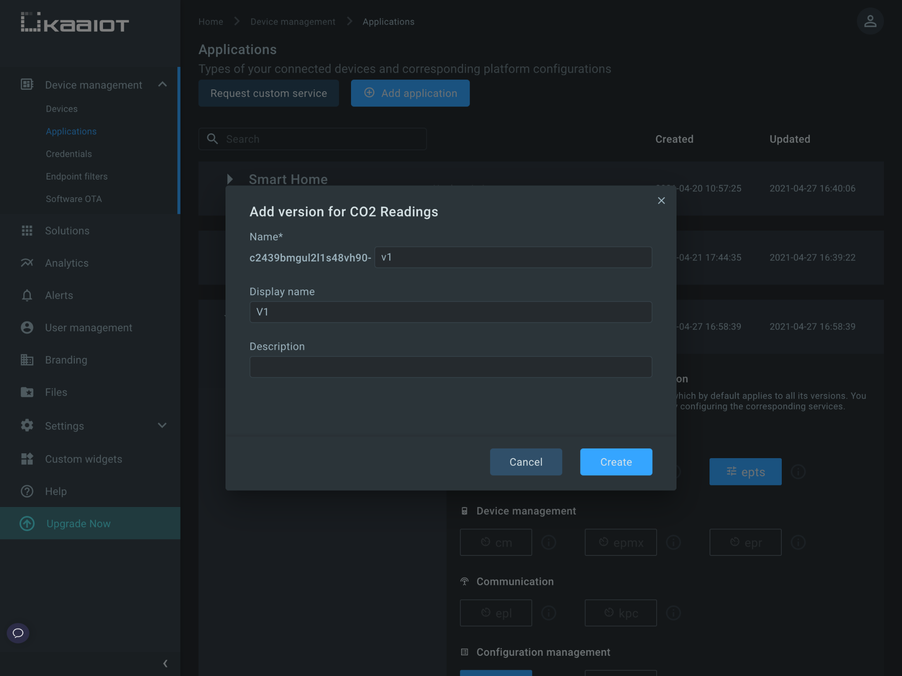902x676 pixels.
Task: Select Credentials in the sidebar menu
Action: click(x=69, y=154)
